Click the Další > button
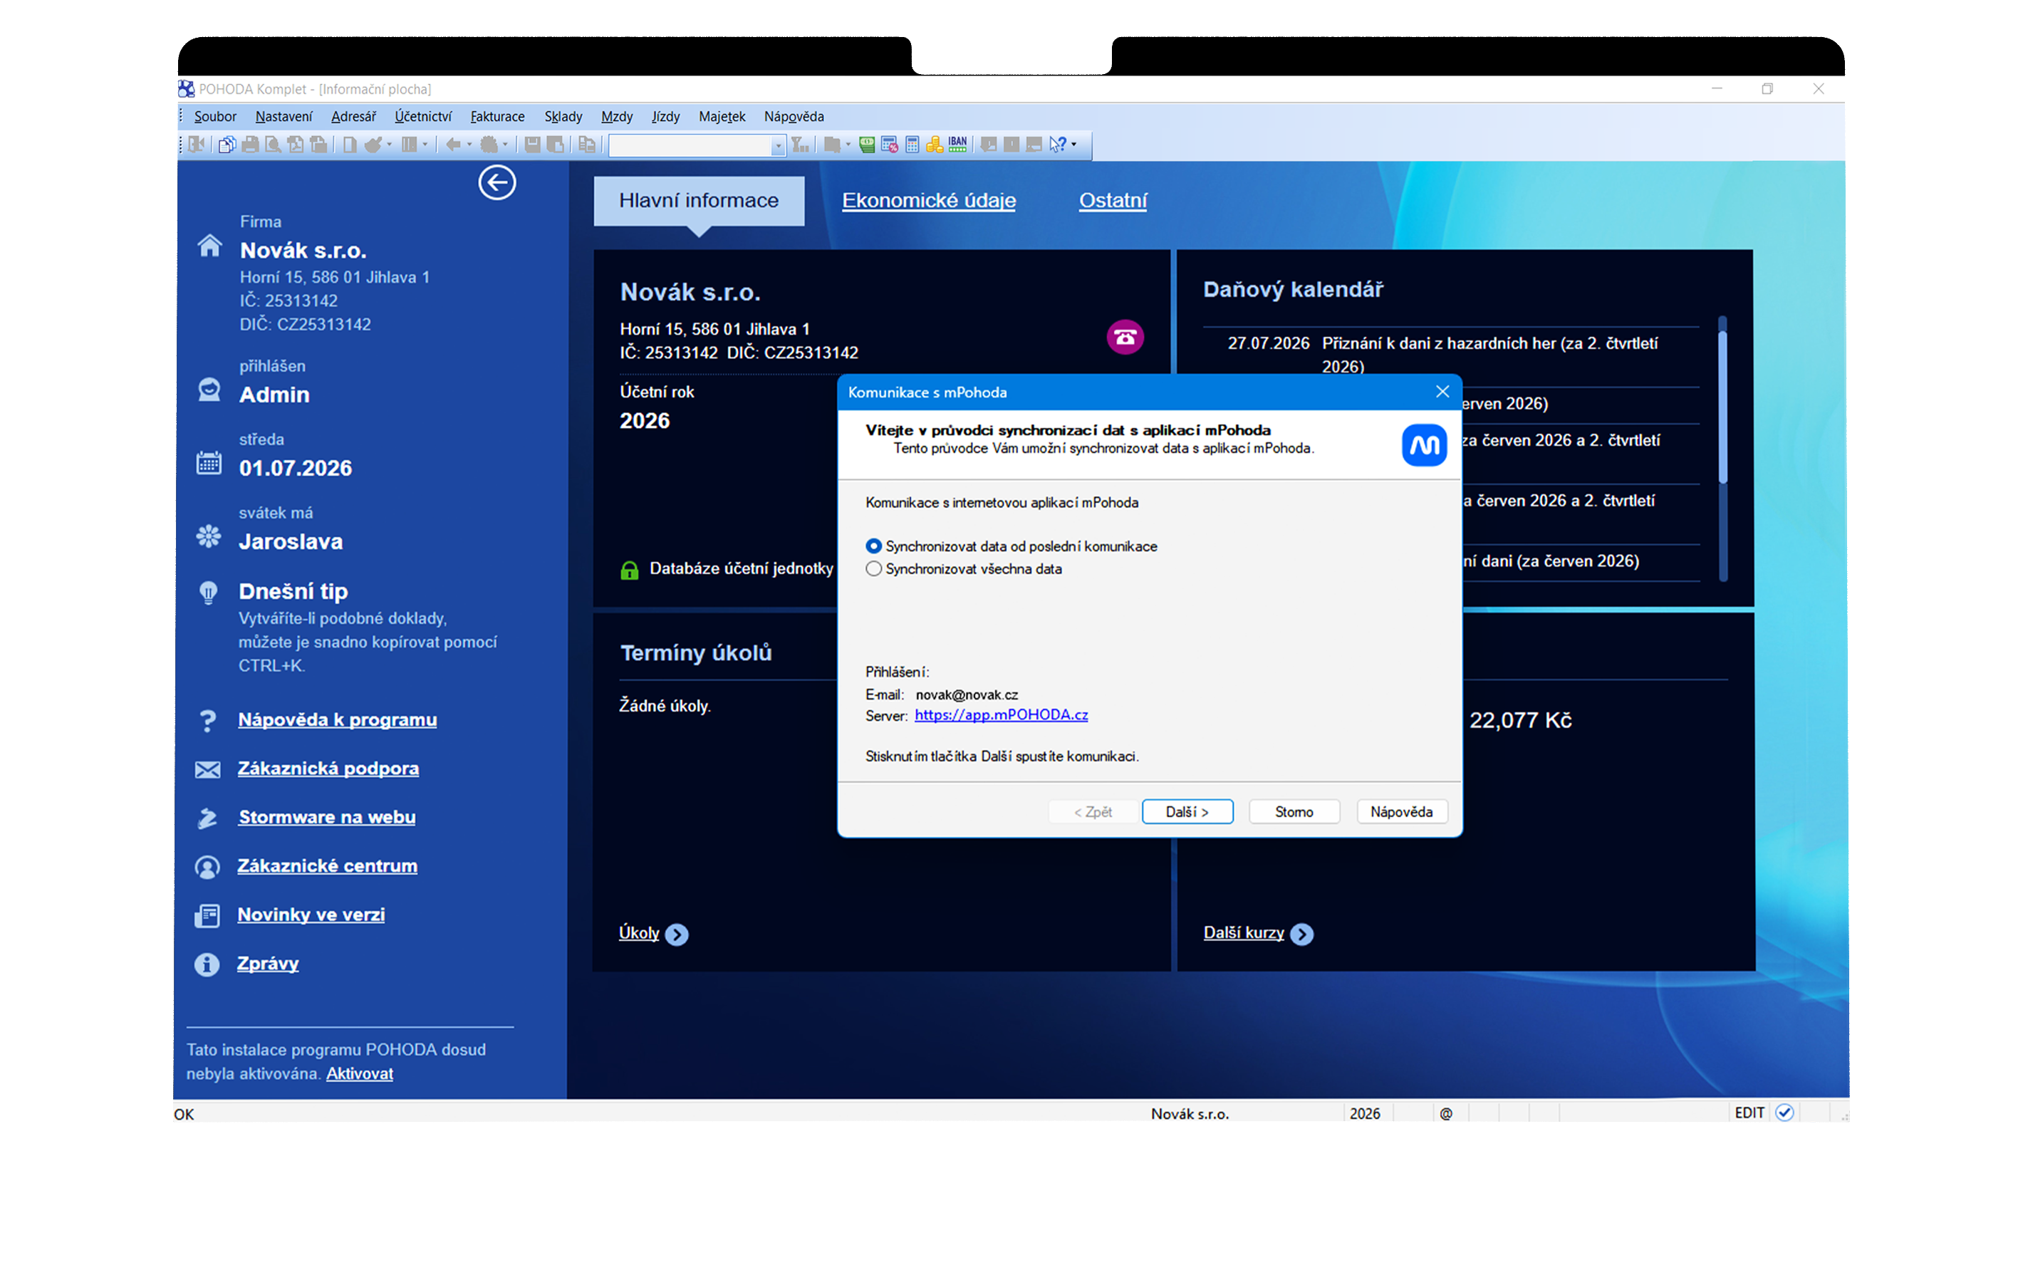 (1187, 811)
